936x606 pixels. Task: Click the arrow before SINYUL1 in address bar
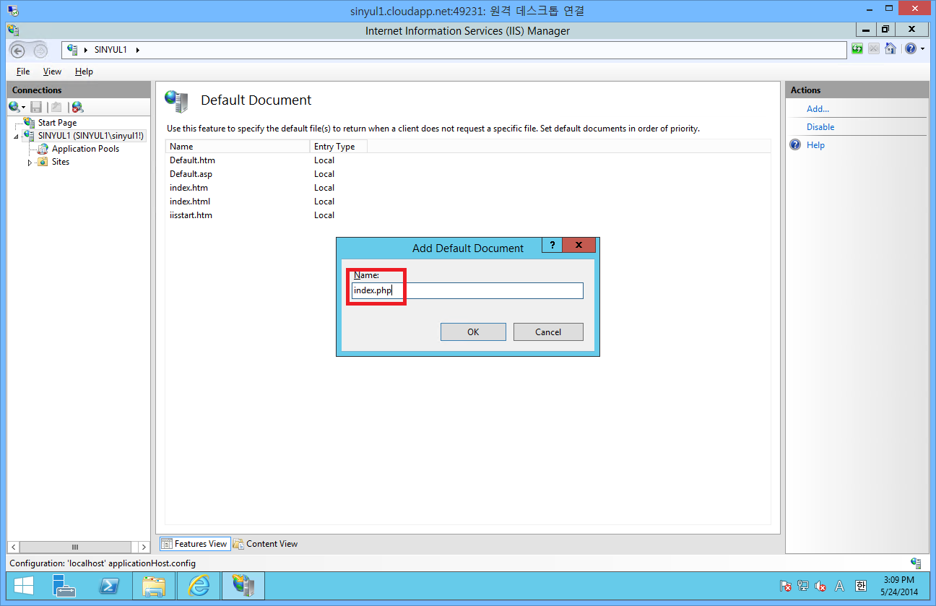click(86, 50)
